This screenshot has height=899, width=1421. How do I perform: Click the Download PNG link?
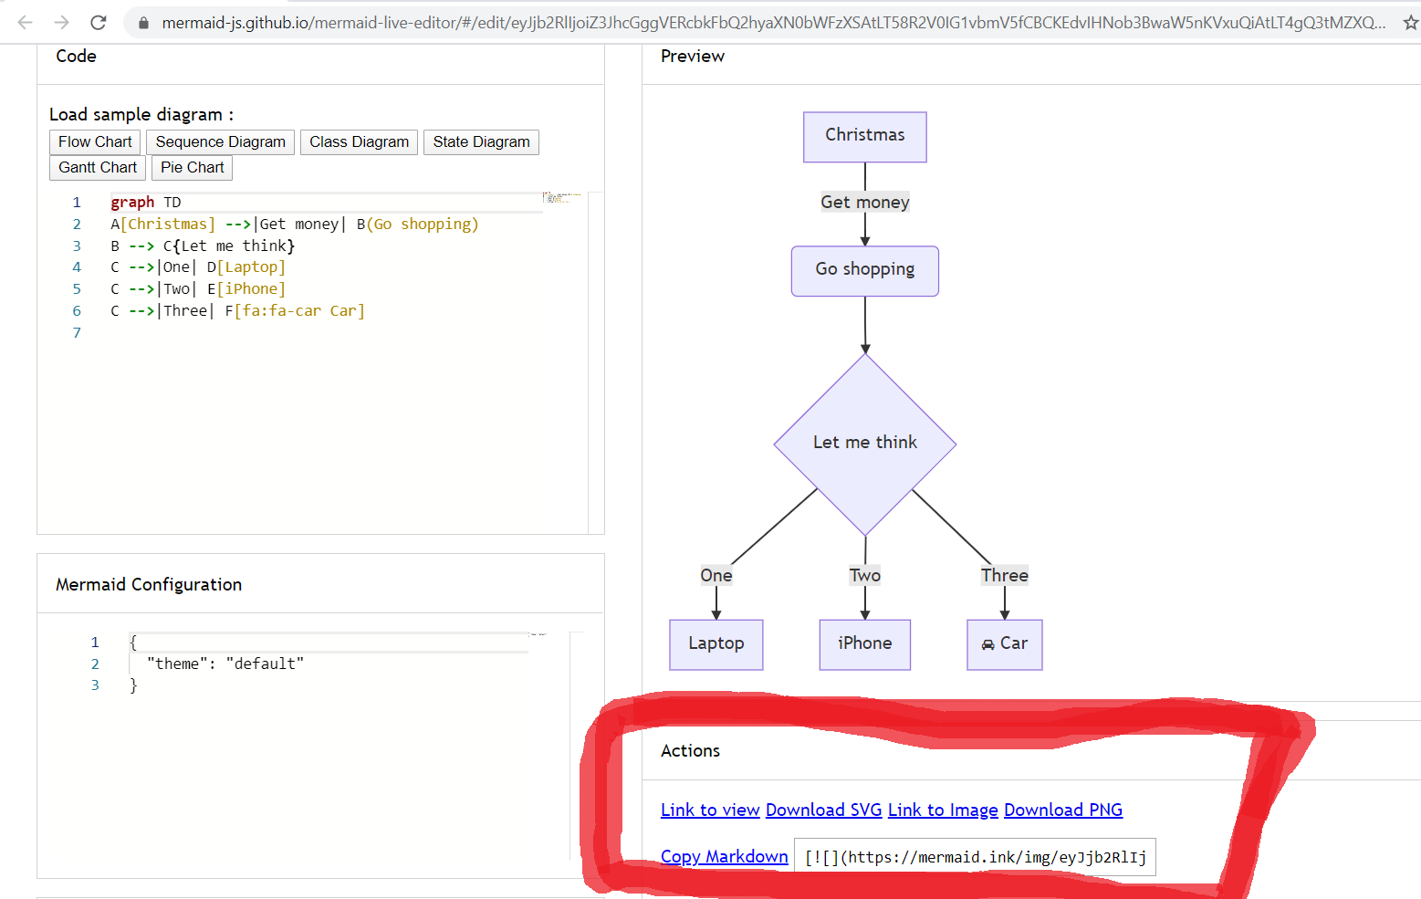point(1063,810)
